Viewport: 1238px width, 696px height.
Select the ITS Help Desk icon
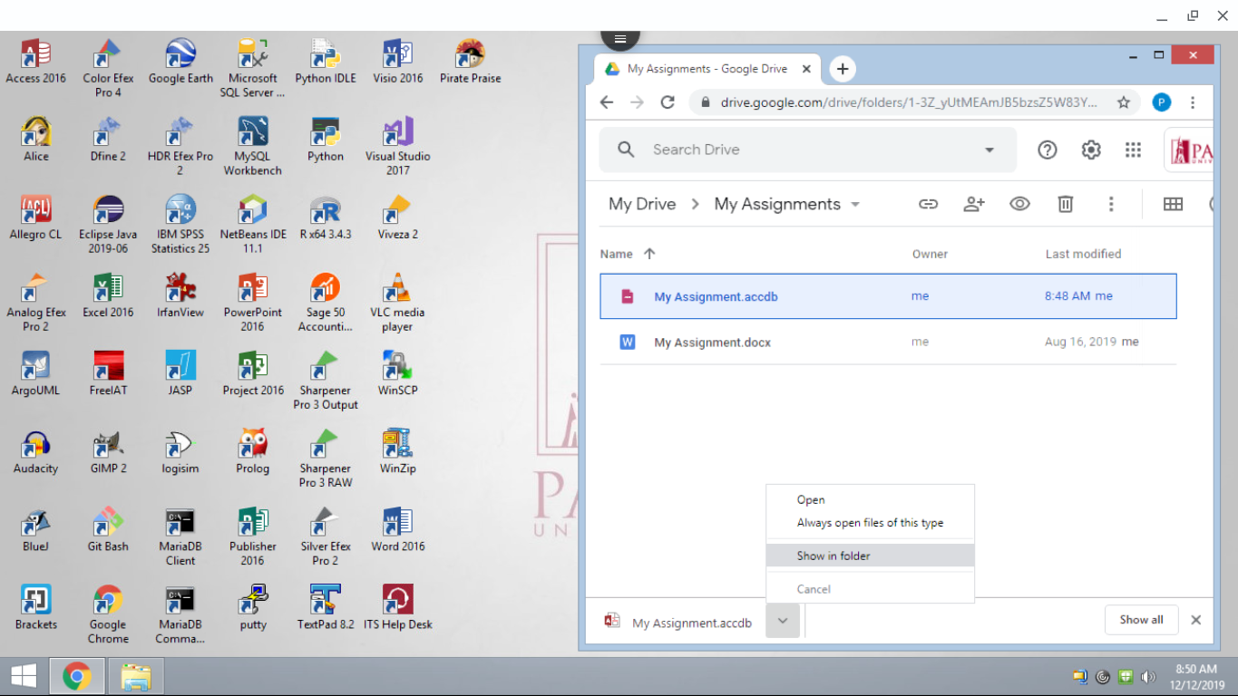[x=397, y=606]
